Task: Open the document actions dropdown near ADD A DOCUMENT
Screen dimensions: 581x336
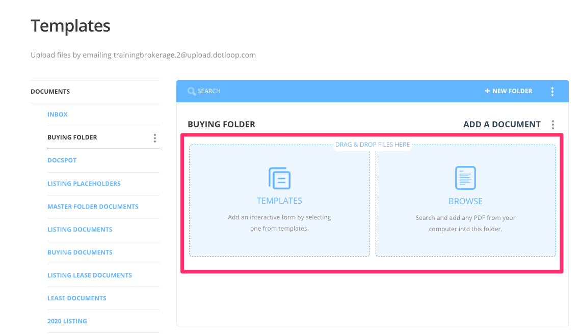Action: [553, 124]
